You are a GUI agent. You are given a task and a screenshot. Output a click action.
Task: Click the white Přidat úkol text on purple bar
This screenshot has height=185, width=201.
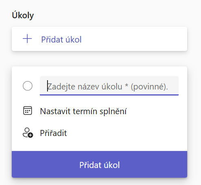(x=99, y=165)
